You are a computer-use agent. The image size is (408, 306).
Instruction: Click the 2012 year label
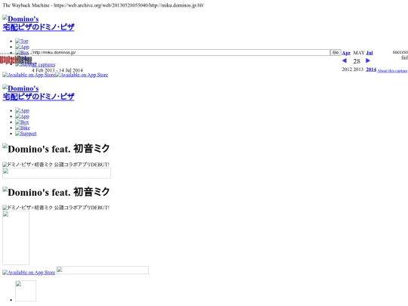point(347,70)
